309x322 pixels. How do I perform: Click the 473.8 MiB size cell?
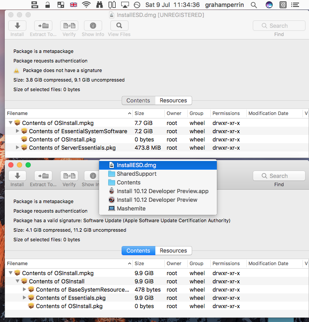click(x=148, y=148)
